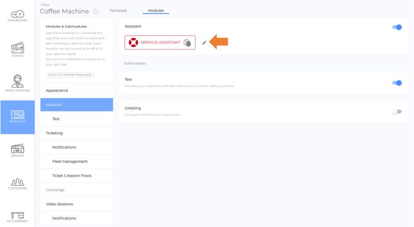Select Concierge in modules list
The width and height of the screenshot is (414, 227).
(x=77, y=190)
